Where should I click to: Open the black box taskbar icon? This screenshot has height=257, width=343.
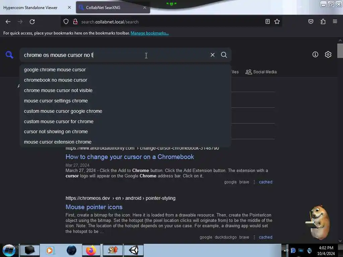[29, 250]
